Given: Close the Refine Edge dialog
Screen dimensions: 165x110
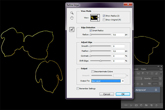Looking at the screenshot, I should (128, 4).
